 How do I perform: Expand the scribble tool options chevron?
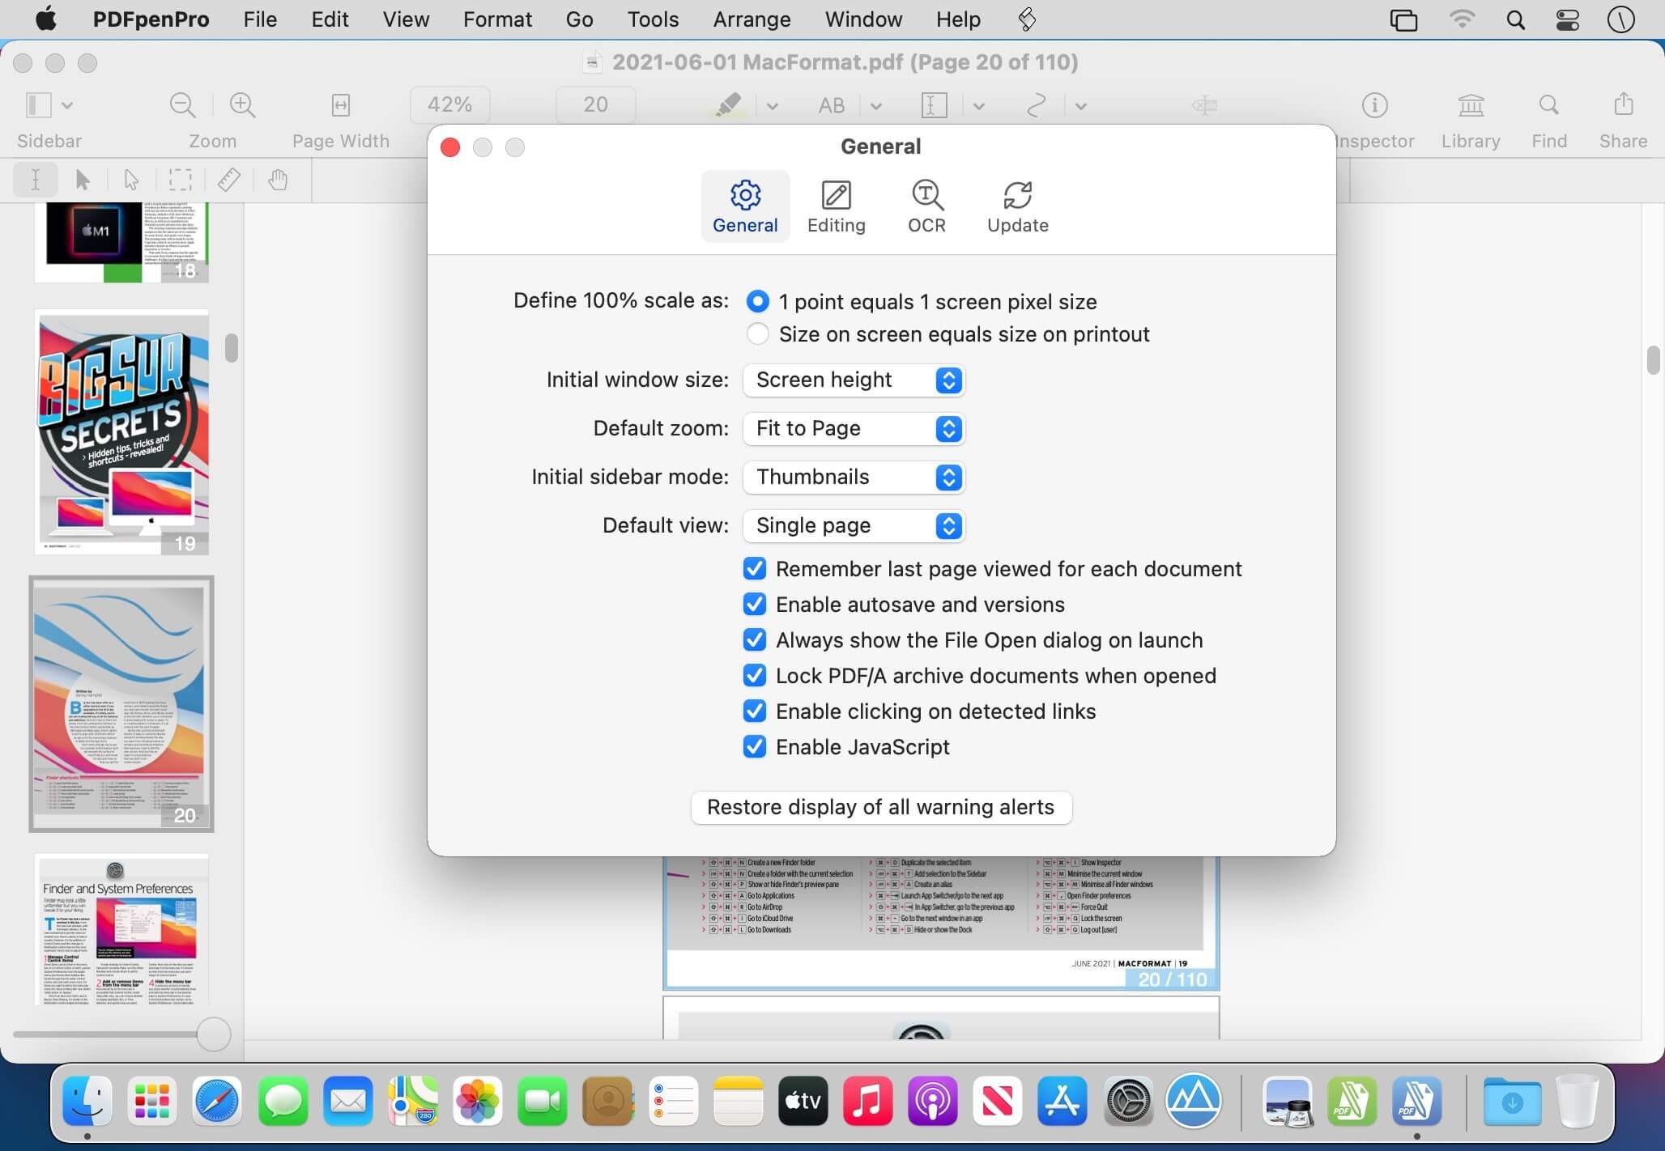(x=1080, y=106)
